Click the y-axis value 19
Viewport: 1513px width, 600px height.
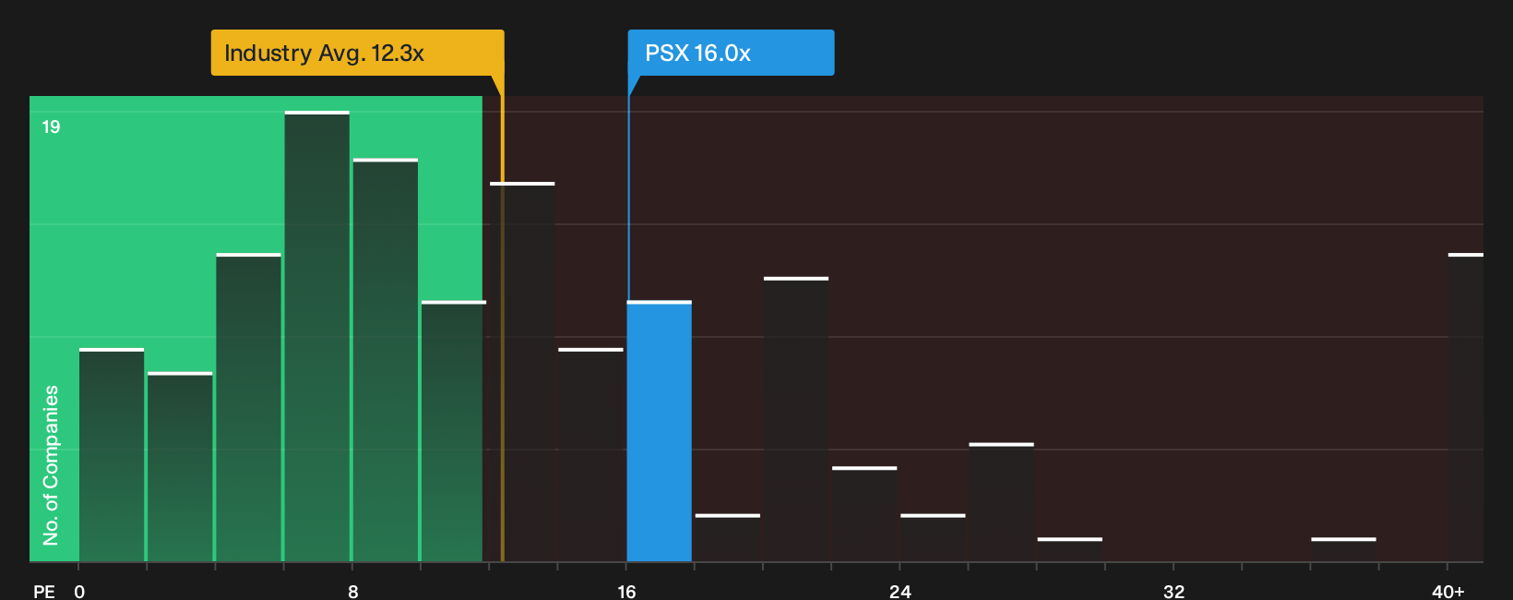(51, 126)
